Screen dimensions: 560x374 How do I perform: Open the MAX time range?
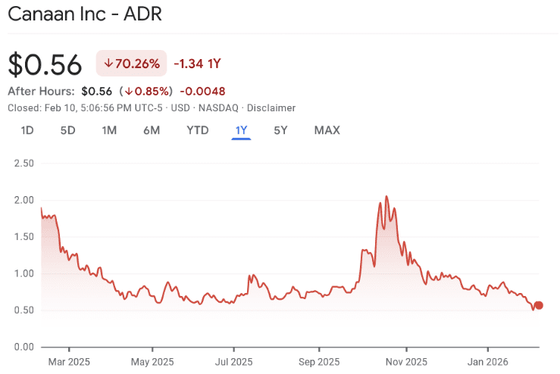point(327,130)
